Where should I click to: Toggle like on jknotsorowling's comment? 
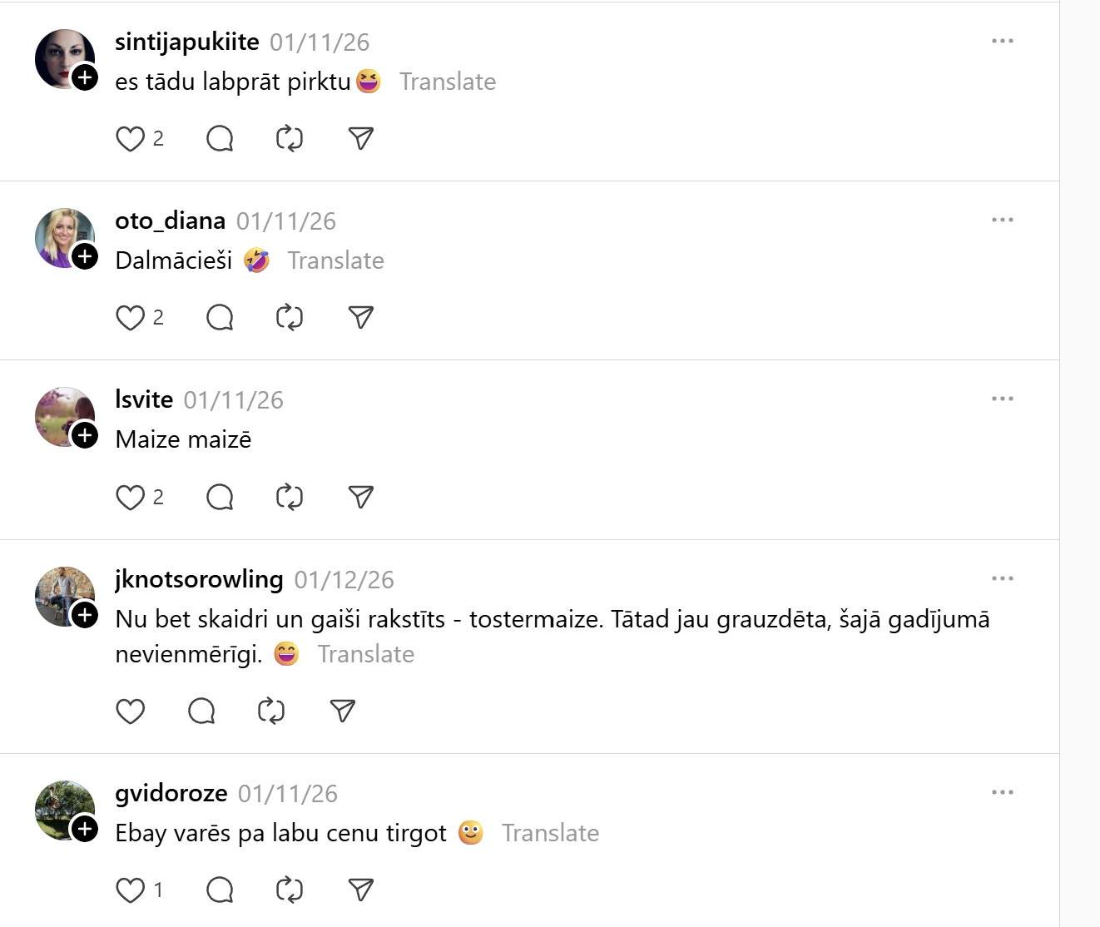pos(130,711)
